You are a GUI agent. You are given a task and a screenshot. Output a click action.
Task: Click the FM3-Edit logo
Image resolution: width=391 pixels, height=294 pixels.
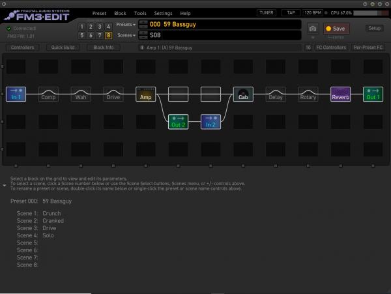tap(37, 15)
